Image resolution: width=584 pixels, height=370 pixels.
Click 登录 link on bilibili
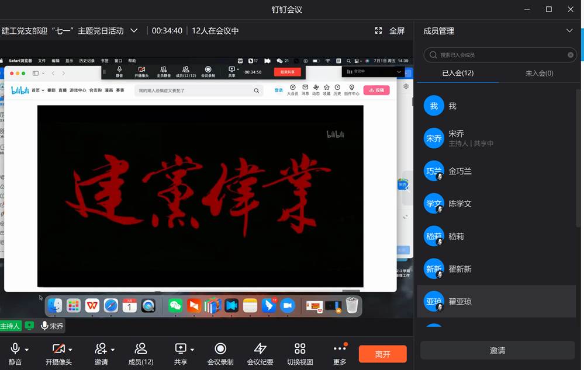[278, 90]
